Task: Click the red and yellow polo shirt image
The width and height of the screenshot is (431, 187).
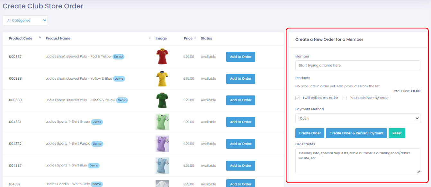Action: click(162, 57)
